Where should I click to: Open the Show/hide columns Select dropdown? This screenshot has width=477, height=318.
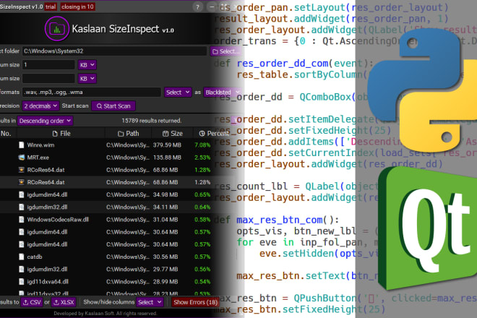tap(150, 302)
